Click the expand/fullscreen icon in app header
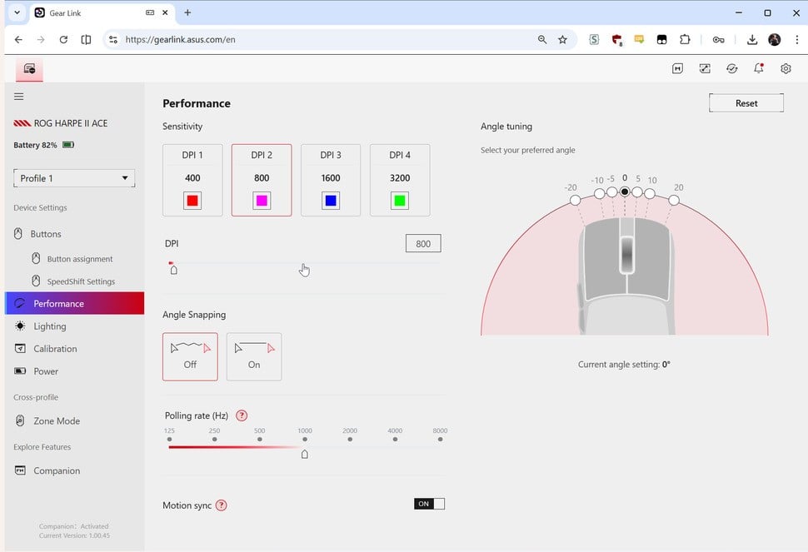Viewport: 808px width, 552px height. (705, 68)
